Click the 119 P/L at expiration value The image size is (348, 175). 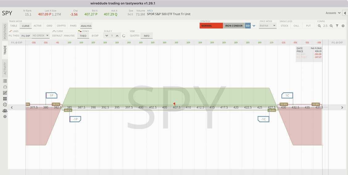coord(271,43)
